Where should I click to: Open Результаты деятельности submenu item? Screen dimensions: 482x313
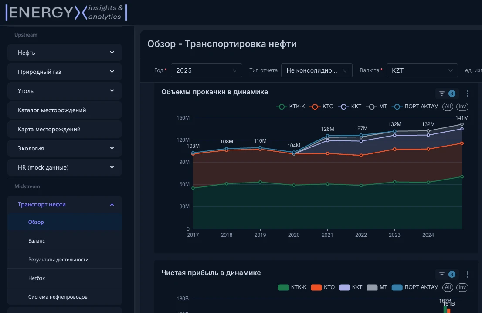pyautogui.click(x=65, y=260)
